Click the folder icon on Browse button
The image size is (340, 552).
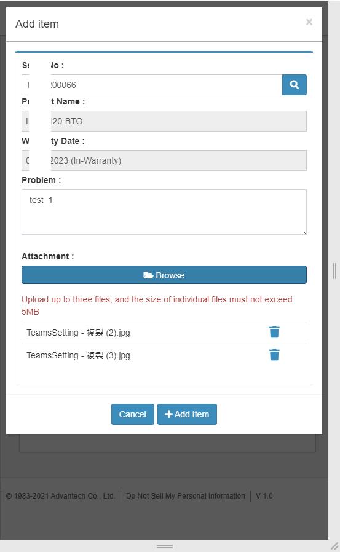coord(148,275)
